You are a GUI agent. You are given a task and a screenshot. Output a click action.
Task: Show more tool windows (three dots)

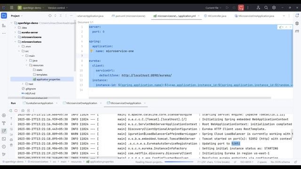4,33
